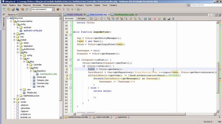This screenshot has width=222, height=124.
Task: Run the project with green play icon
Action: click(x=72, y=9)
